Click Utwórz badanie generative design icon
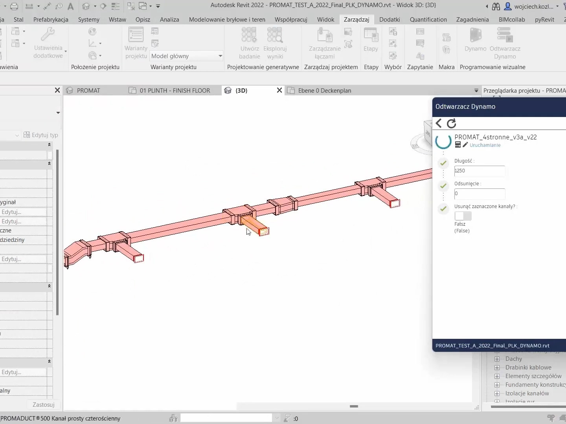The width and height of the screenshot is (566, 424). (249, 43)
